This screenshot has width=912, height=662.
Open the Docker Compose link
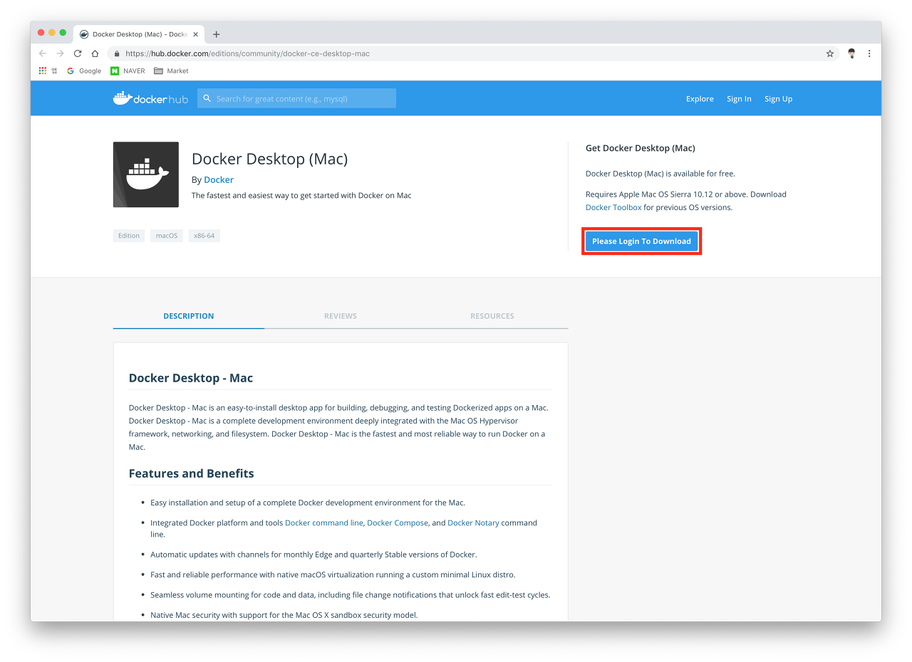[398, 522]
